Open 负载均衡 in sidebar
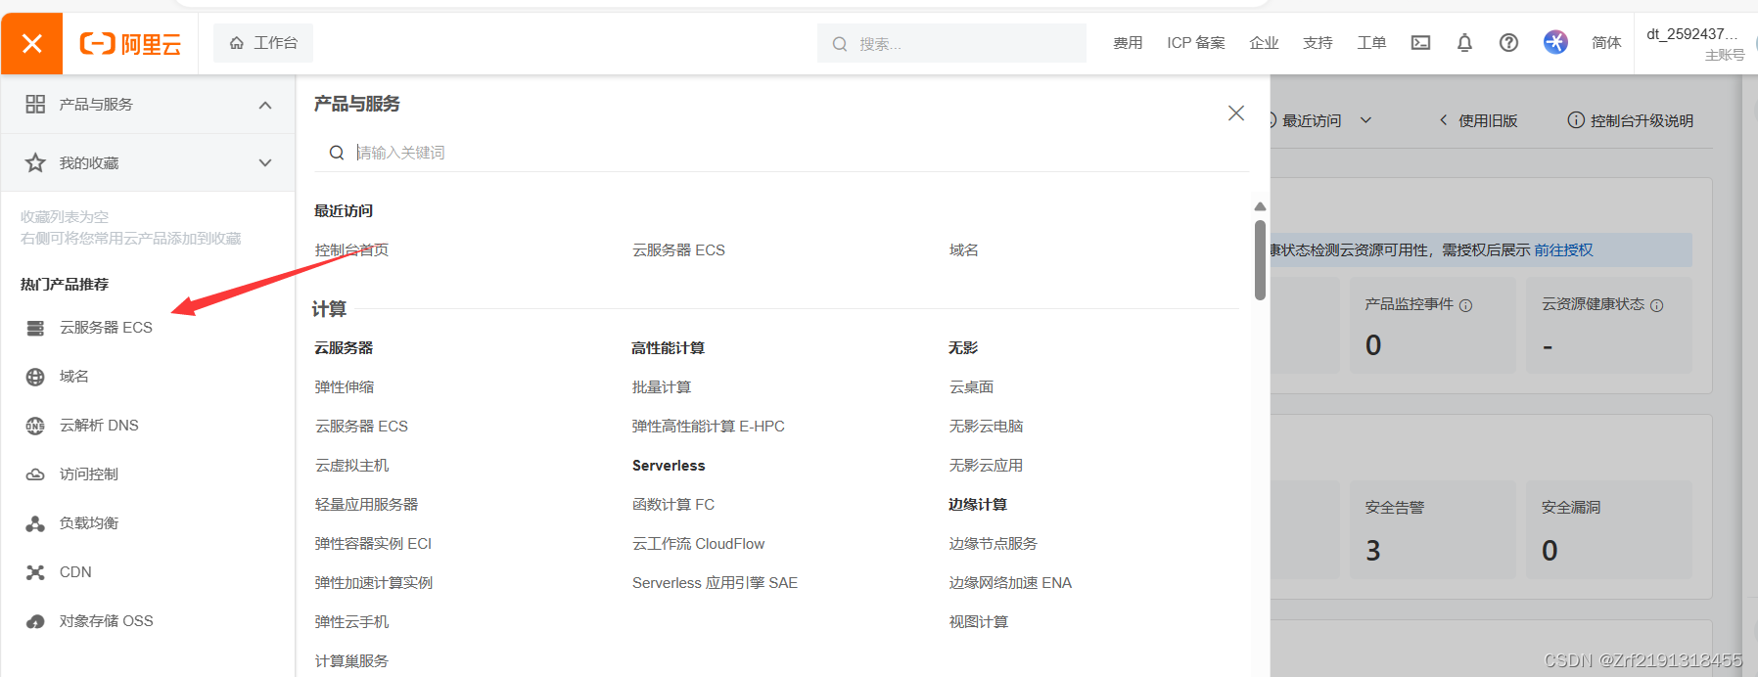 (x=89, y=523)
